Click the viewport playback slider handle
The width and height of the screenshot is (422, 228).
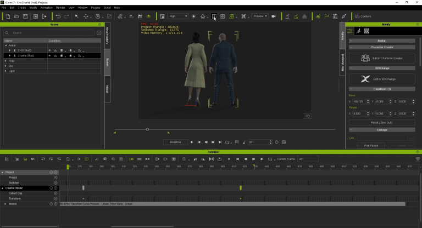pos(147,129)
